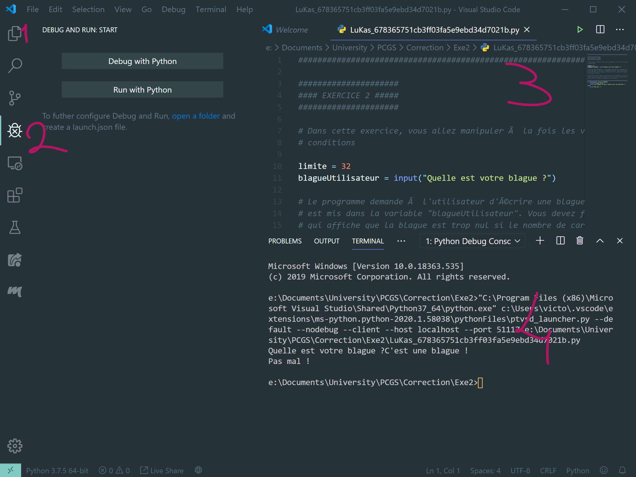Click the Debug with Python button
This screenshot has width=636, height=477.
(142, 61)
